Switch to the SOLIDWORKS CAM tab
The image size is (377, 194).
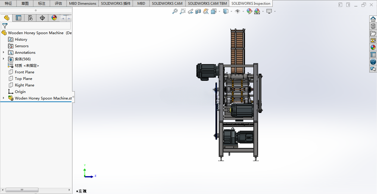point(167,4)
